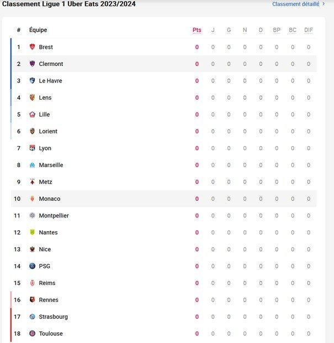Click the Lyon OL badge icon

tap(33, 148)
